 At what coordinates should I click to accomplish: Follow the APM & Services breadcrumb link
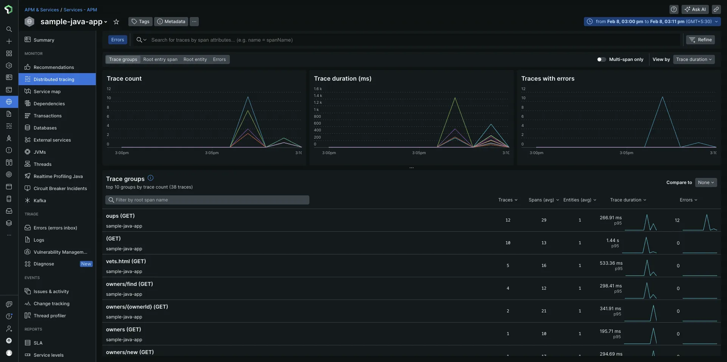[x=42, y=10]
